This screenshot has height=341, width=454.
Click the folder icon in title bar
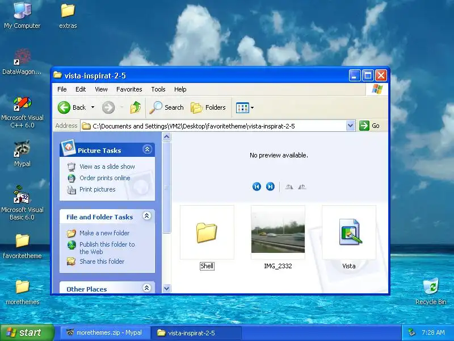[x=58, y=75]
